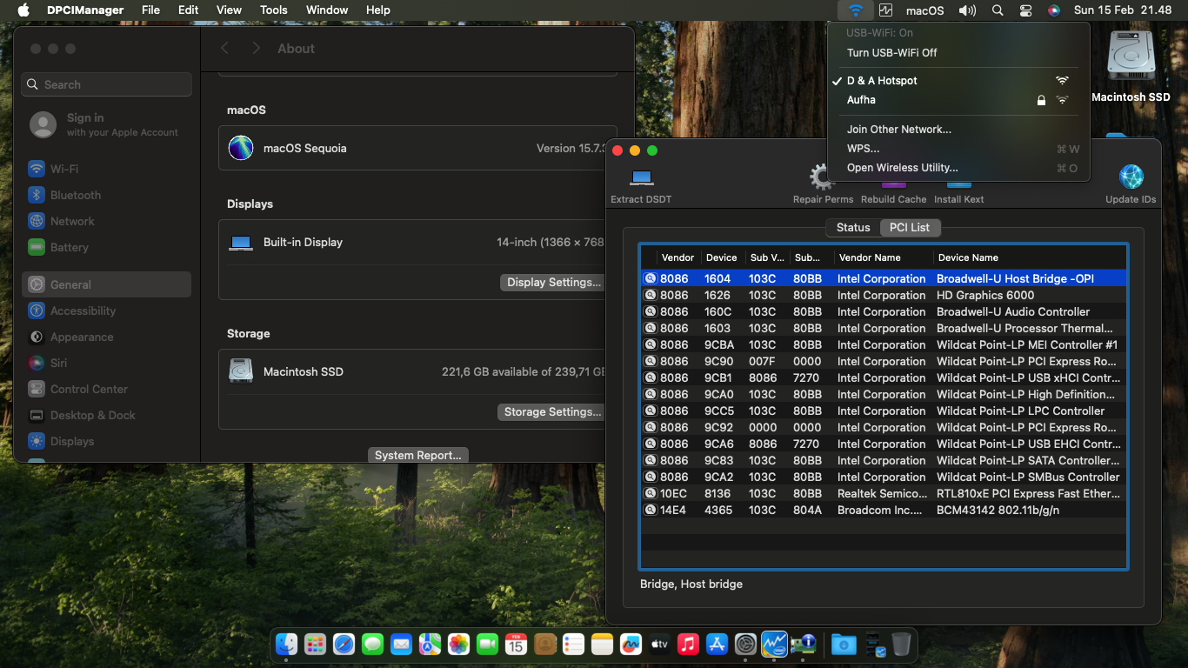The height and width of the screenshot is (668, 1188).
Task: Click device ID 4365 cell
Action: click(718, 510)
